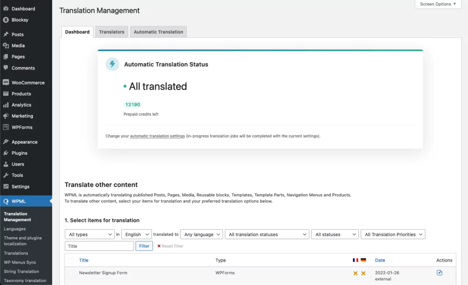Sort table by Title column
468x285 pixels.
(84, 260)
